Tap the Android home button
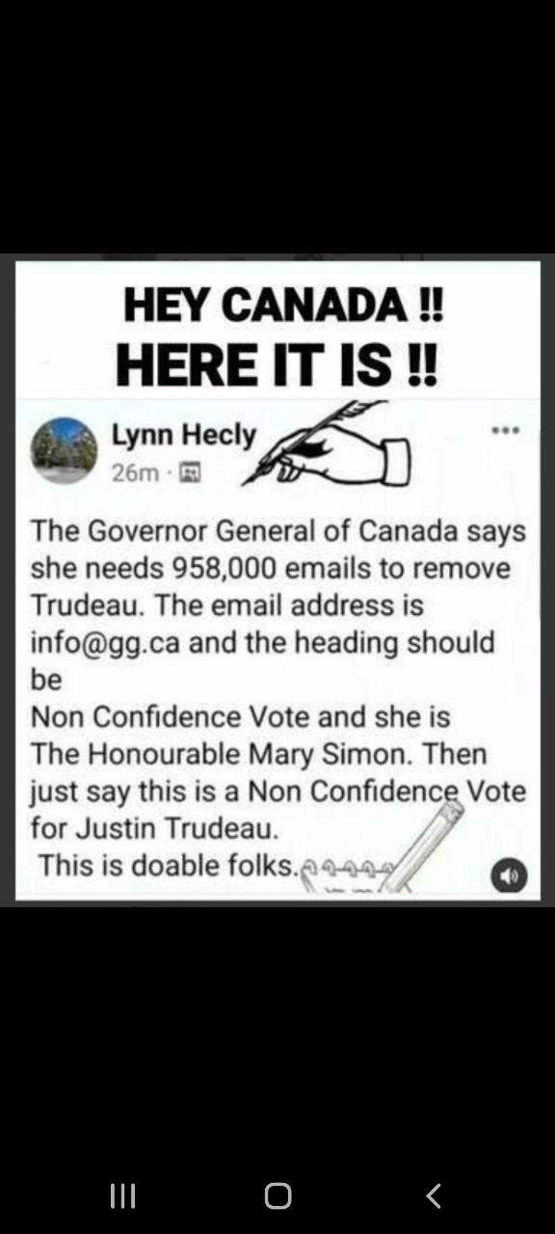The height and width of the screenshot is (1234, 555). pyautogui.click(x=277, y=1196)
